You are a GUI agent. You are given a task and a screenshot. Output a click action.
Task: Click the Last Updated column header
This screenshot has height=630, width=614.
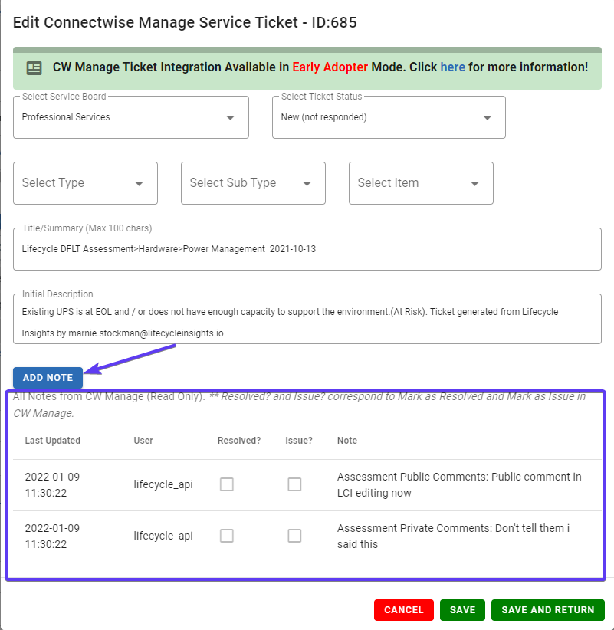click(53, 441)
